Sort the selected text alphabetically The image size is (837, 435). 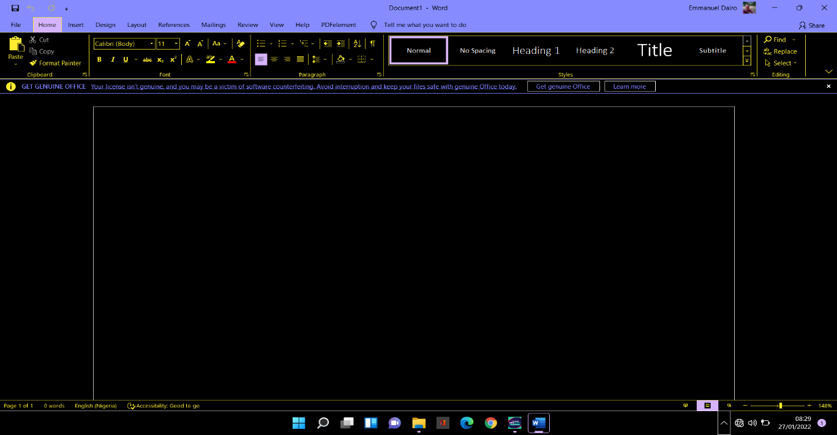coord(358,43)
